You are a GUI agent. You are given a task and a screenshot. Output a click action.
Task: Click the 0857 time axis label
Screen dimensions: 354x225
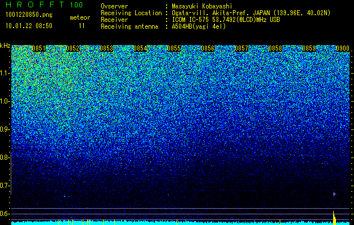tap(241, 48)
